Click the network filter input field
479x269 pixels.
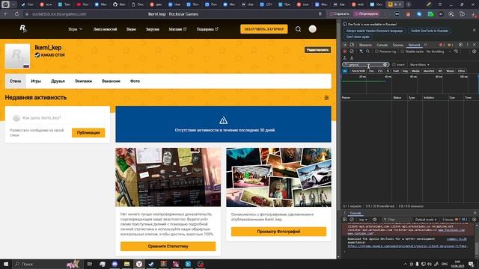click(x=365, y=65)
